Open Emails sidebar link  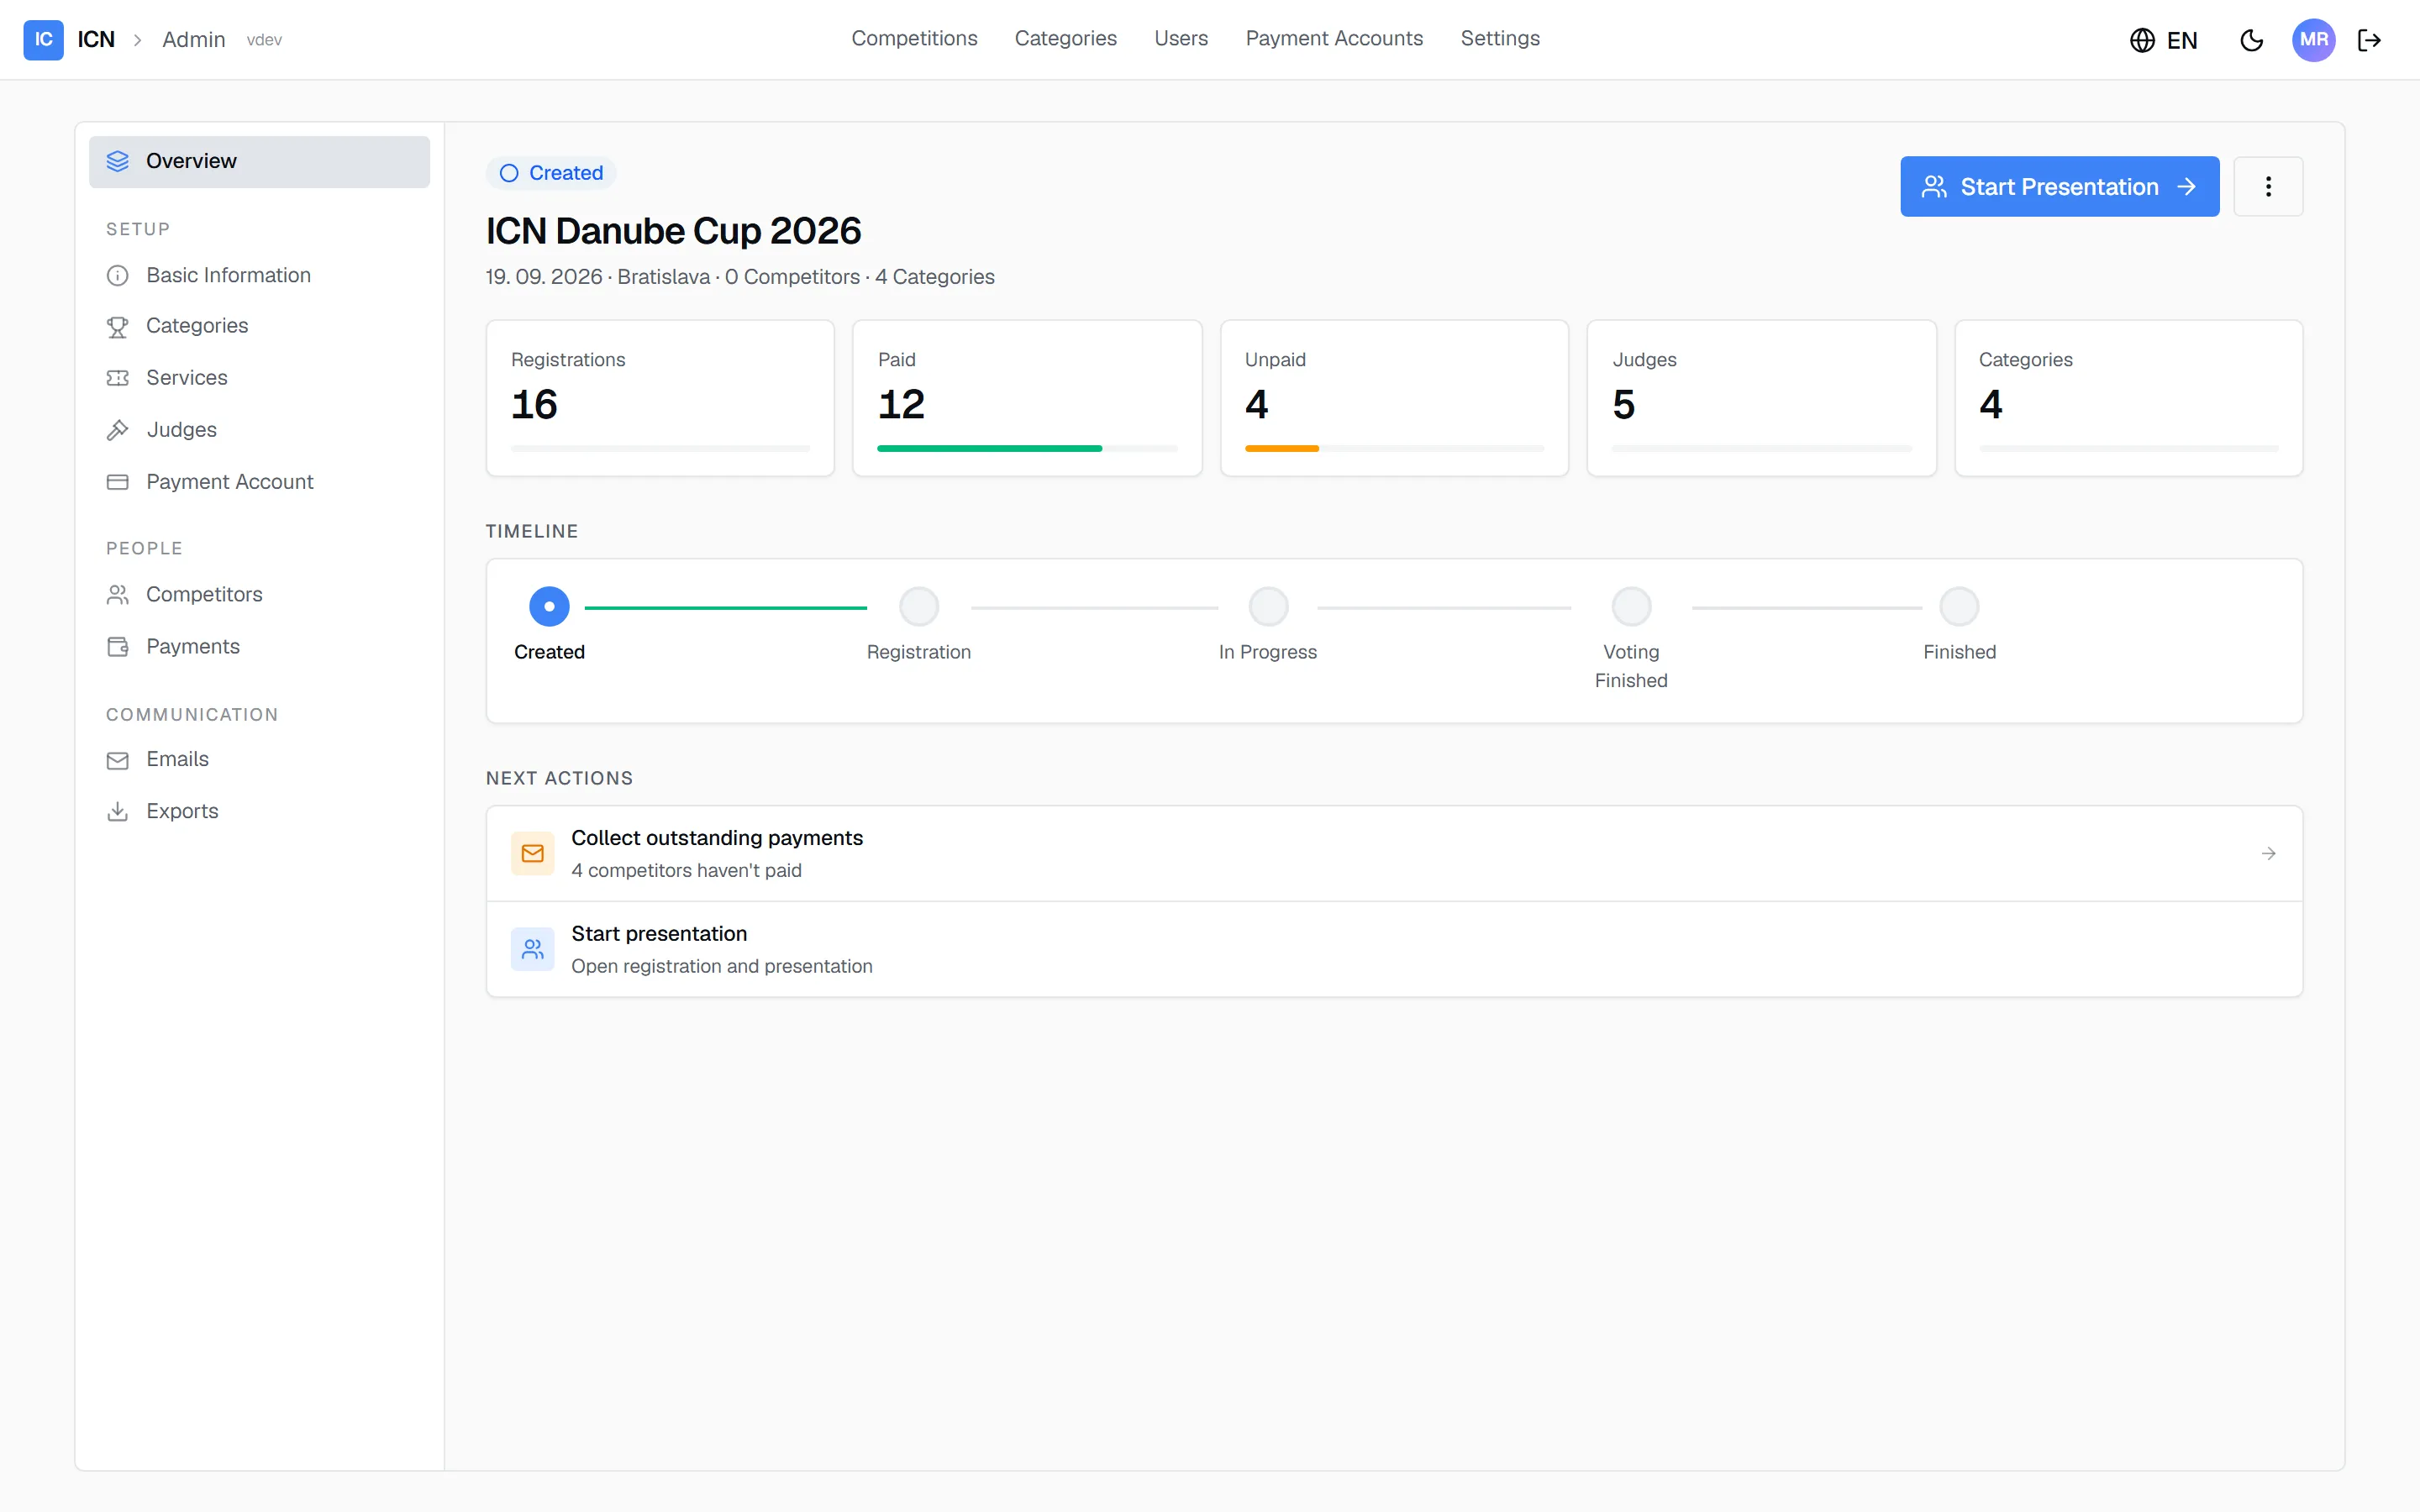259,760
